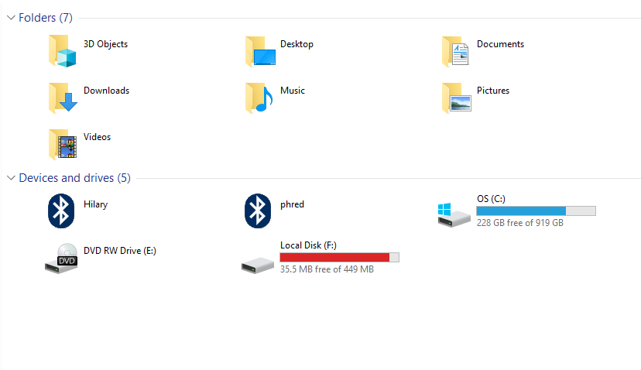
Task: Click the Music folder label
Action: (x=293, y=91)
